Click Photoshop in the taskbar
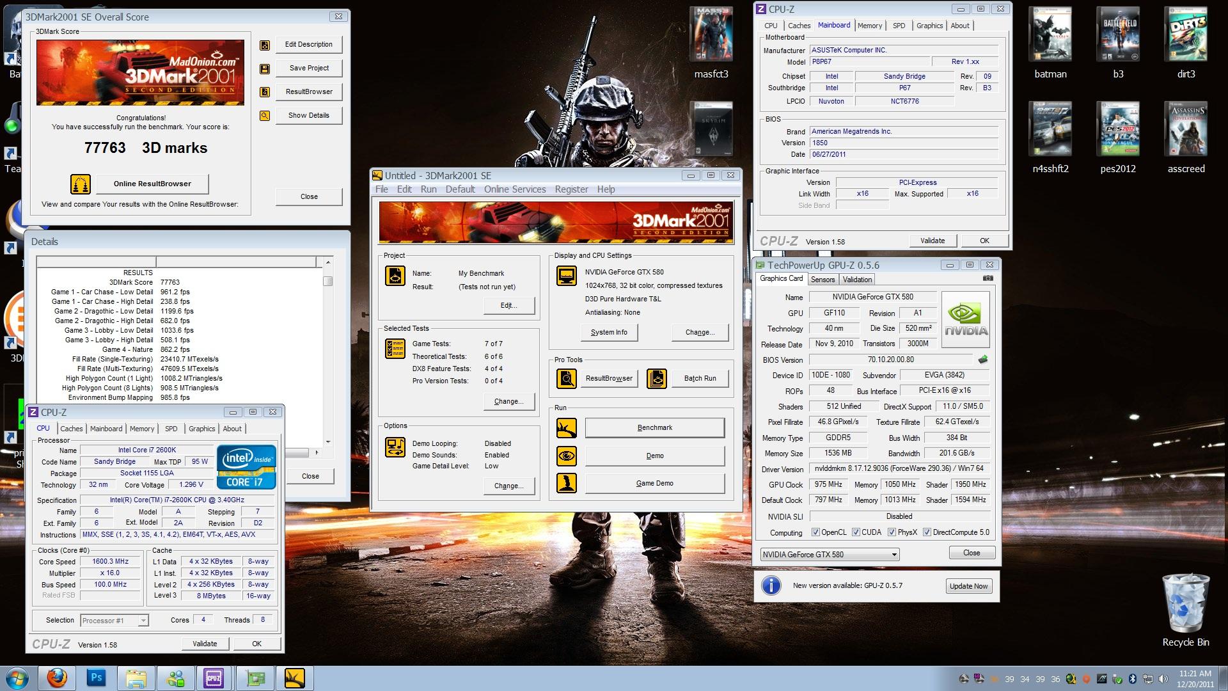Viewport: 1228px width, 691px height. (x=97, y=678)
